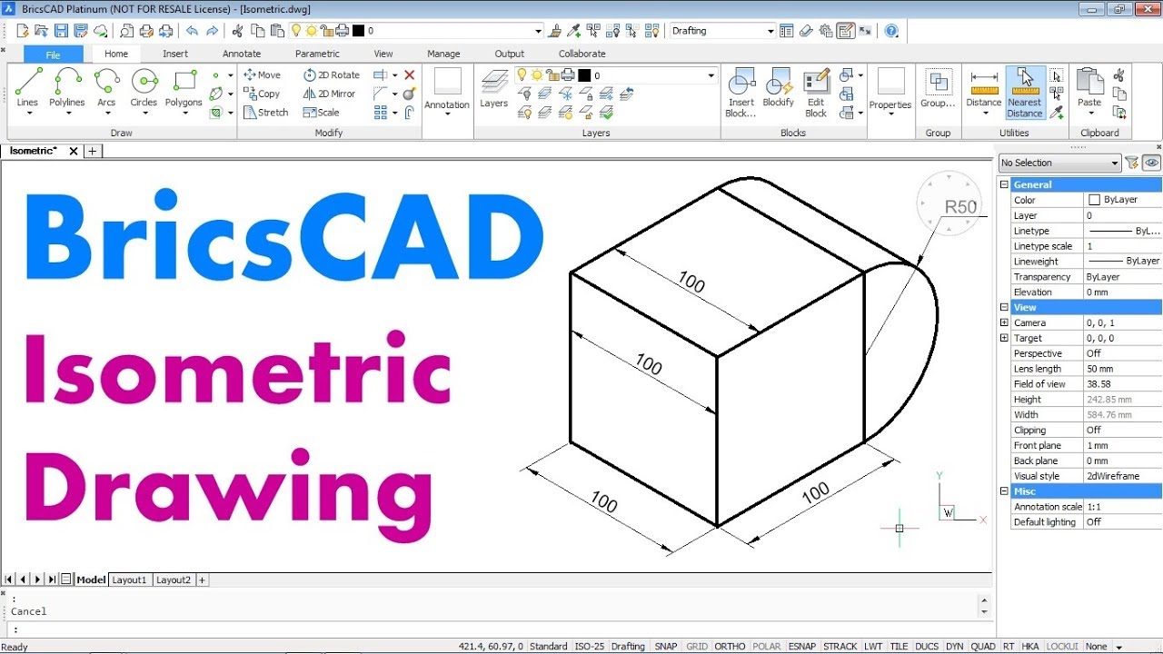This screenshot has width=1163, height=654.
Task: Click the ByLayer color swatch property
Action: pos(1095,200)
